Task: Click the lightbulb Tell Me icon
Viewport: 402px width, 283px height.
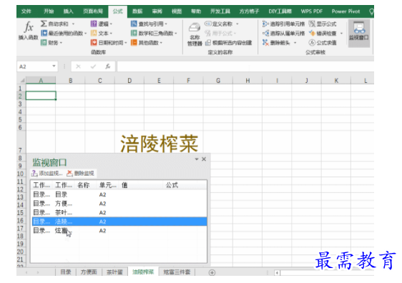Action: [371, 11]
